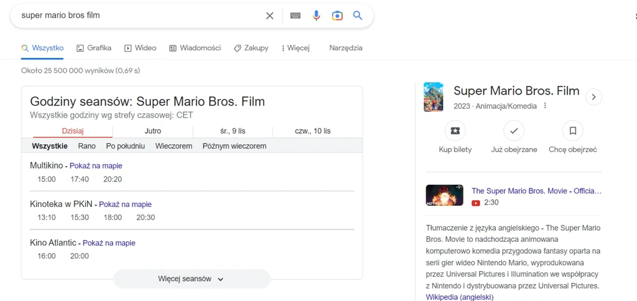Open Pokaż na mapie for Kinoteka w PKiN
The image size is (637, 301).
point(125,205)
